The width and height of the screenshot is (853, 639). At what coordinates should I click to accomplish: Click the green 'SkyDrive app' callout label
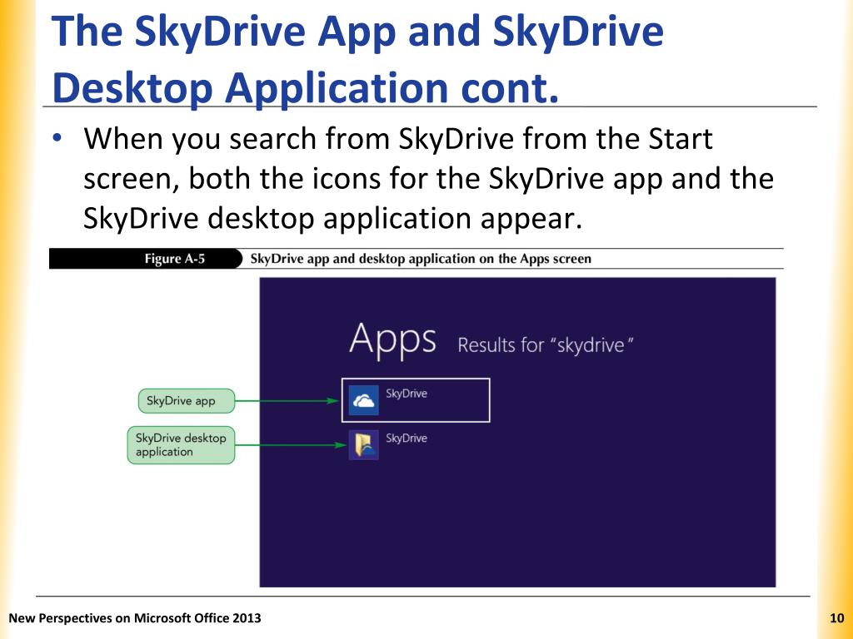(x=186, y=401)
